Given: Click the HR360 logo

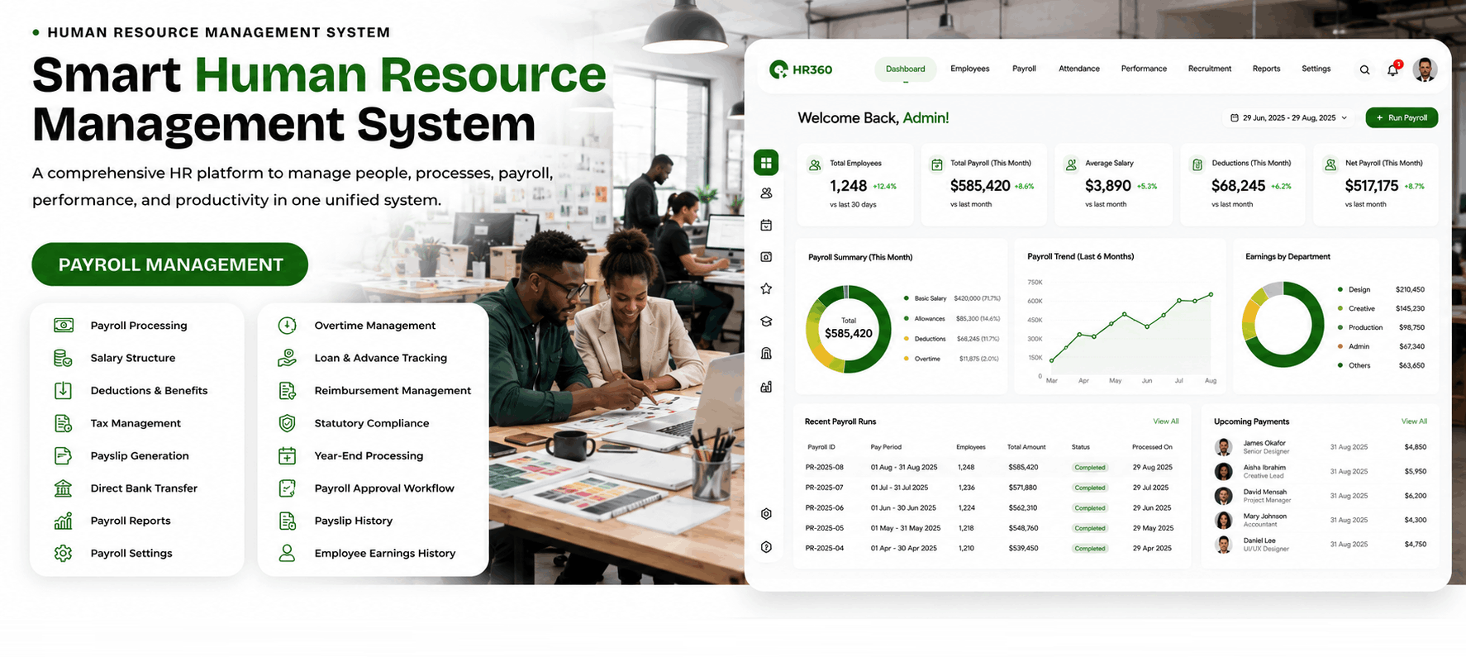Looking at the screenshot, I should pyautogui.click(x=801, y=69).
